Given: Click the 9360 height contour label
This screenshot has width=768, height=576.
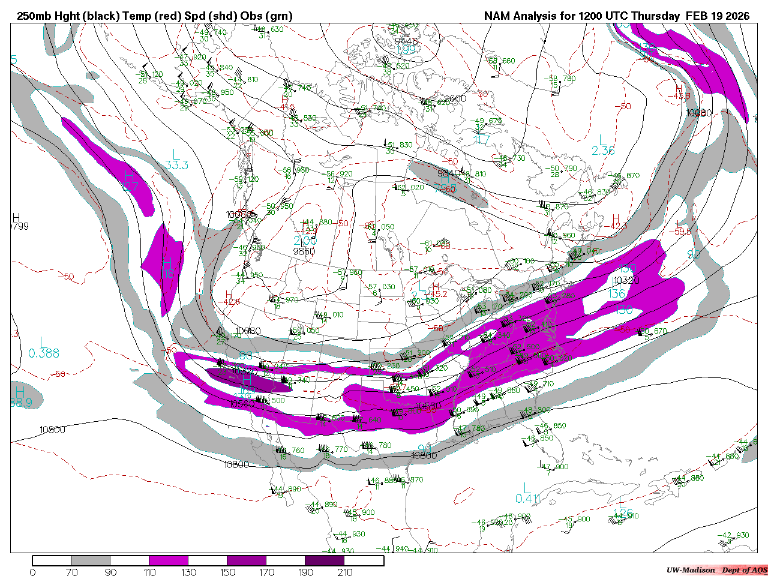Looking at the screenshot, I should pyautogui.click(x=304, y=251).
